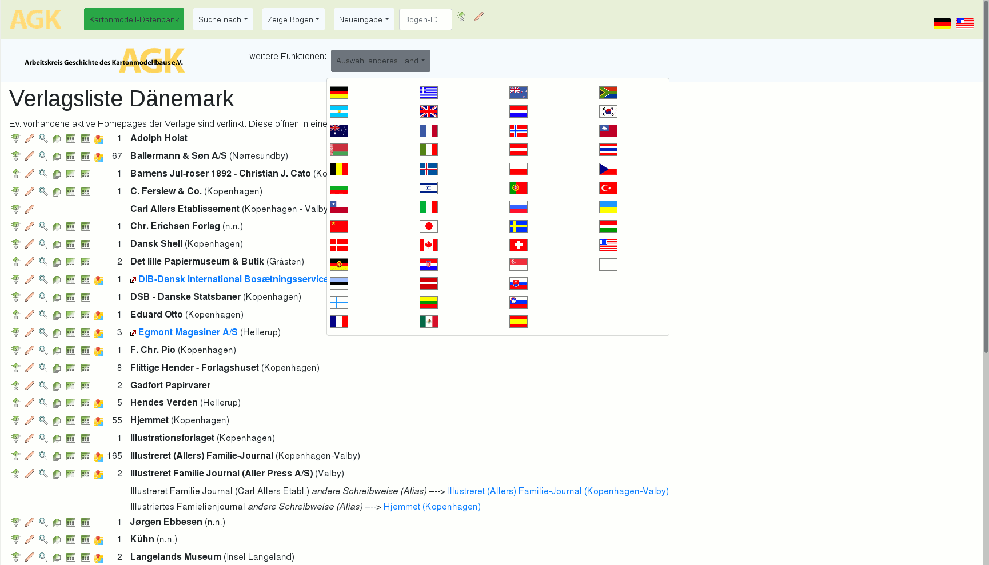Click magnifier icon for Det lille Papiermuseum
The width and height of the screenshot is (989, 565).
[43, 262]
